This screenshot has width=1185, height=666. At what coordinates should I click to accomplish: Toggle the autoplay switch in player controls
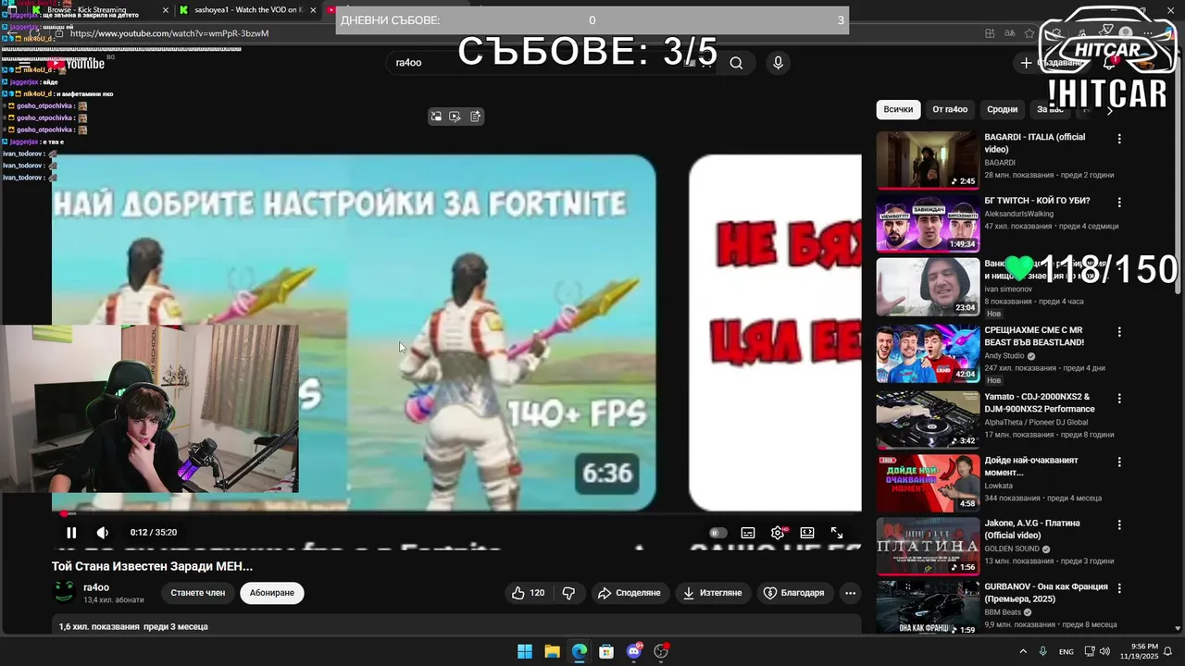(717, 533)
